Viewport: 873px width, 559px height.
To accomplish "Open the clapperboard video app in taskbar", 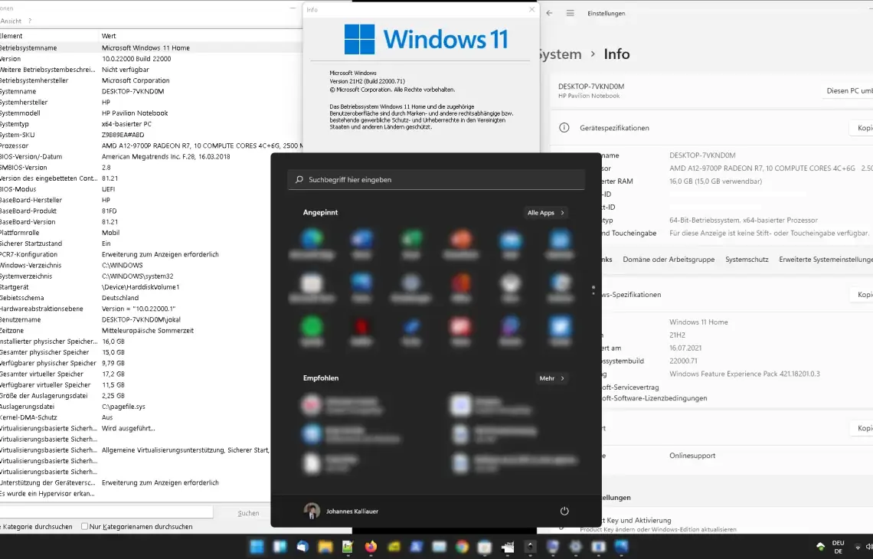I will 508,547.
